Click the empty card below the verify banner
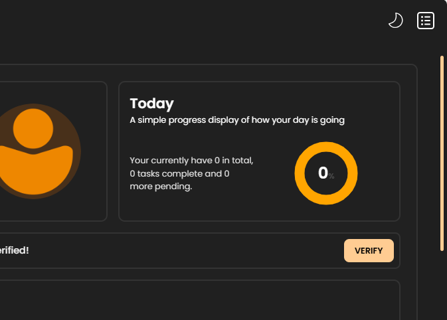Image resolution: width=447 pixels, height=320 pixels. (x=199, y=300)
